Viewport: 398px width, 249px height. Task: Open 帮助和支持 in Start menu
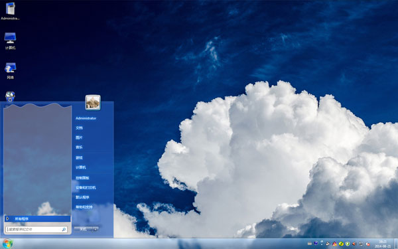click(84, 207)
